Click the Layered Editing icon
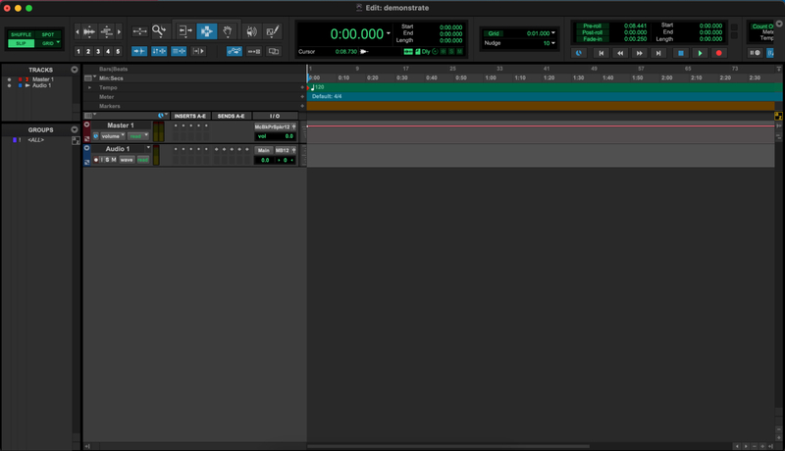 (x=274, y=51)
